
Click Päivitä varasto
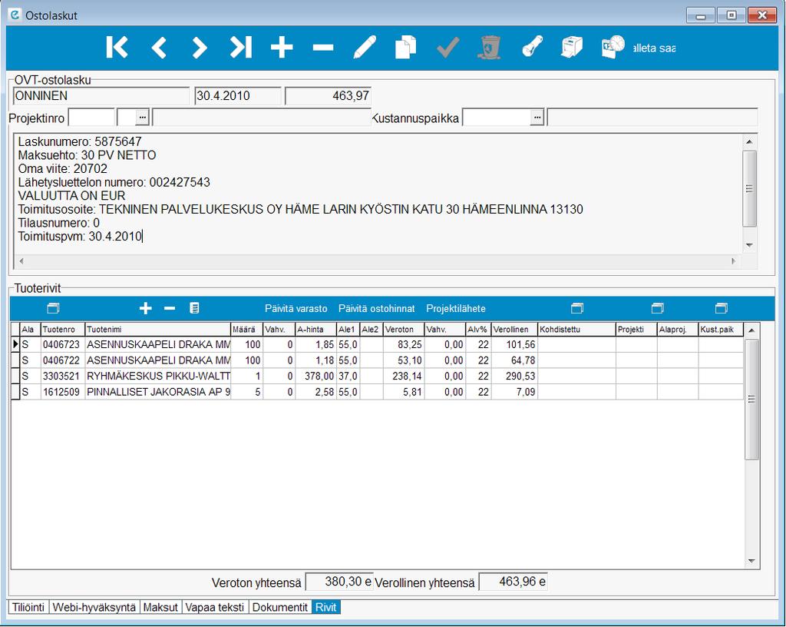296,308
